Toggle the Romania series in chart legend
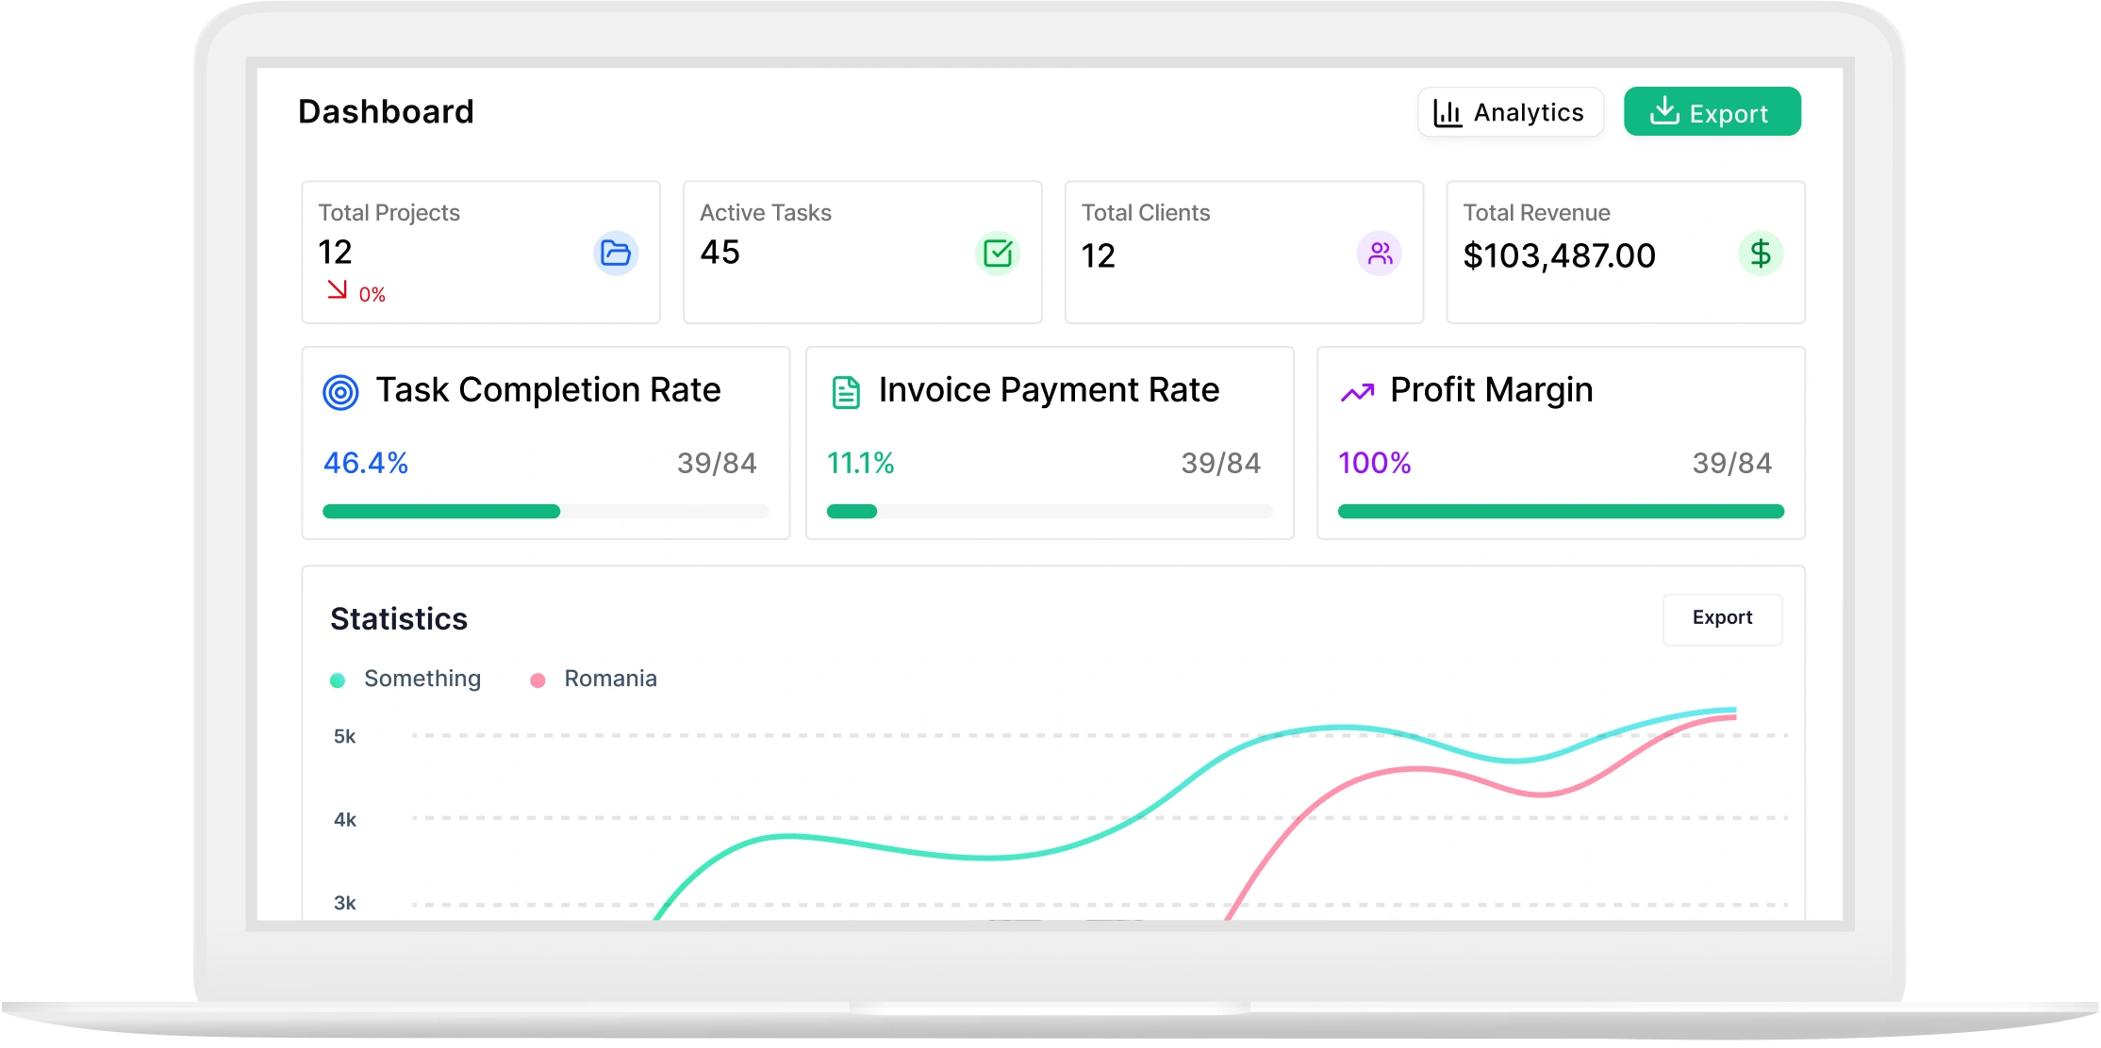2101x1048 pixels. coord(594,680)
